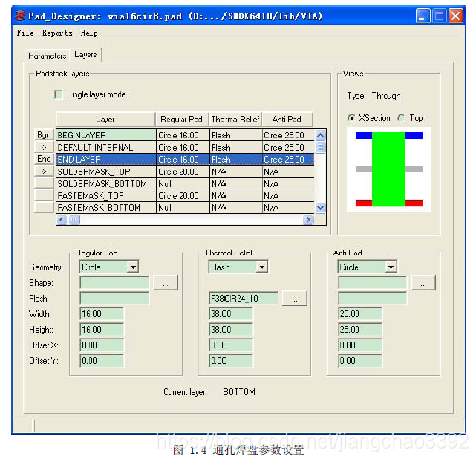Open Thermal Relief Flash type dropdown
This screenshot has height=459, width=476.
262,267
